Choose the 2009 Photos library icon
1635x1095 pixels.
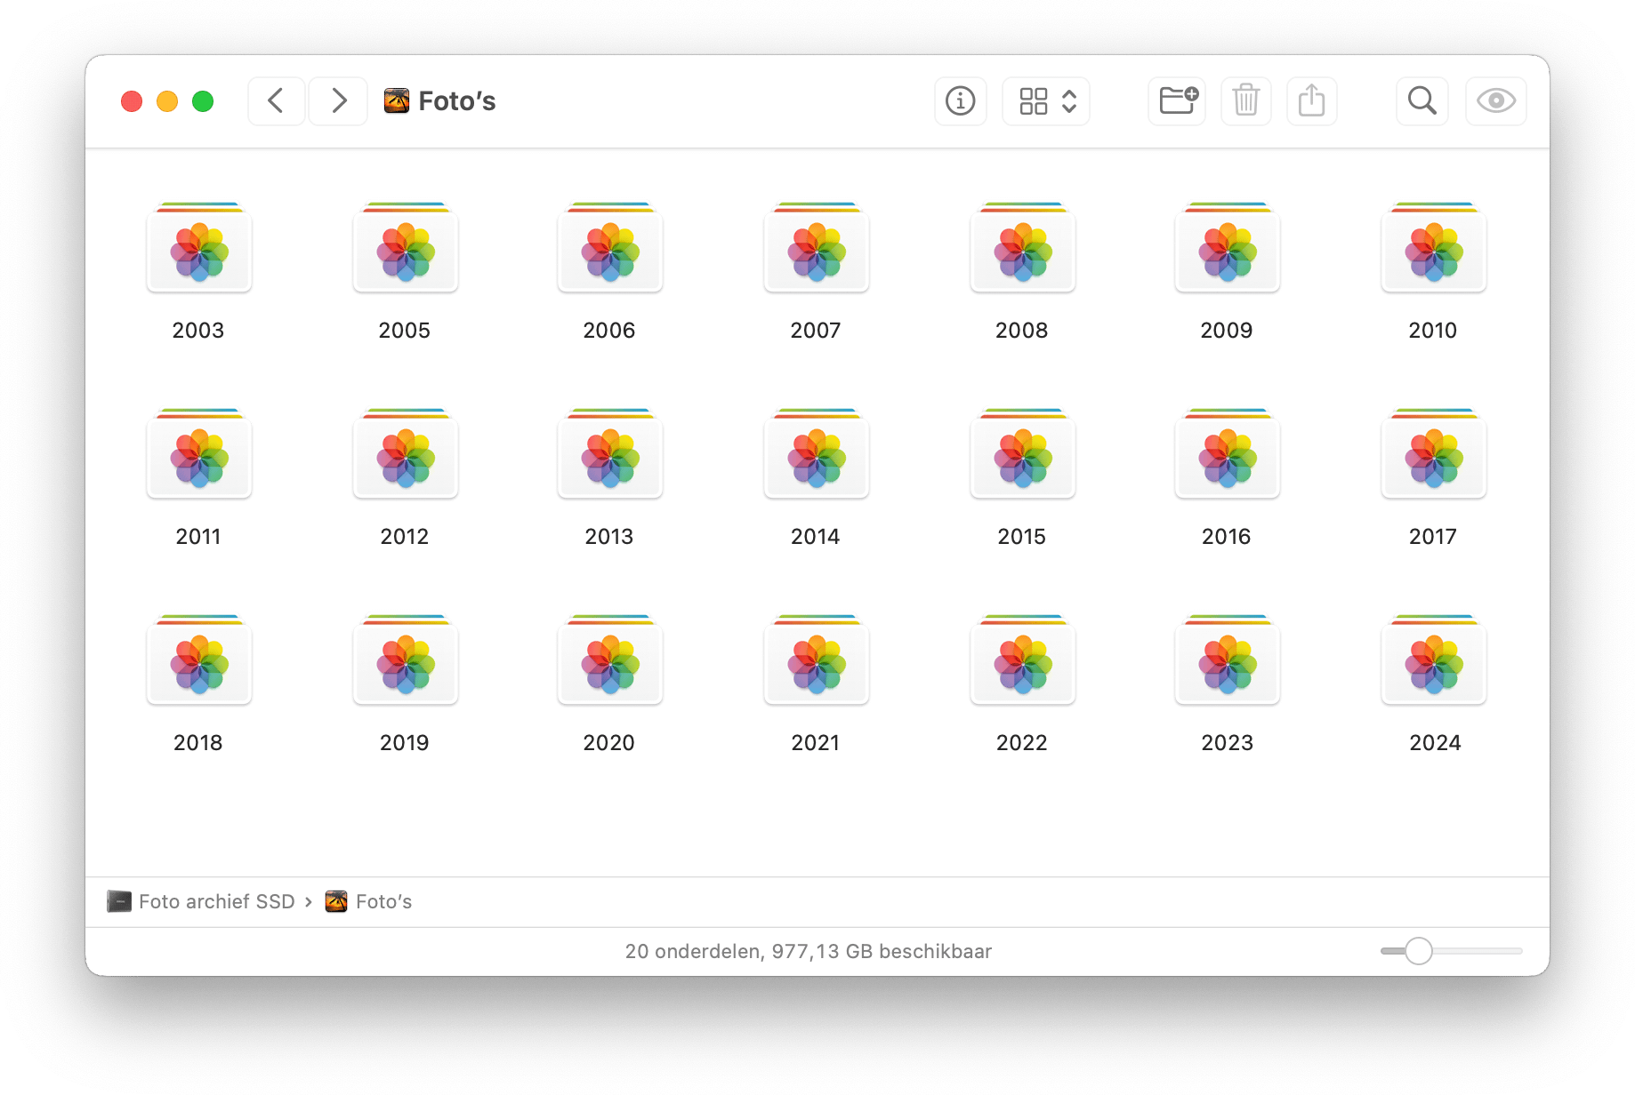coord(1228,248)
